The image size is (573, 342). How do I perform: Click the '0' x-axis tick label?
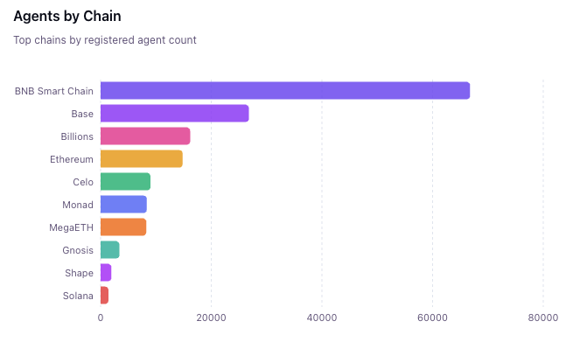pos(101,318)
